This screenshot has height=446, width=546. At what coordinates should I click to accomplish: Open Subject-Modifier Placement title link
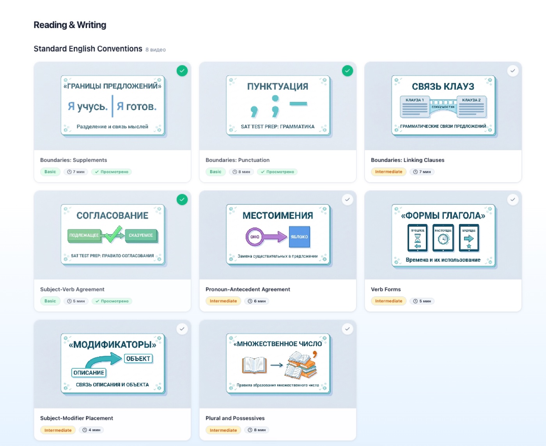[x=76, y=418]
